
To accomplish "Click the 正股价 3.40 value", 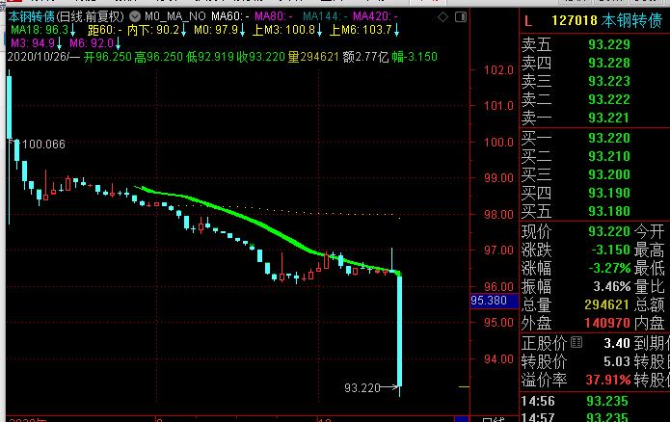I will click(617, 343).
